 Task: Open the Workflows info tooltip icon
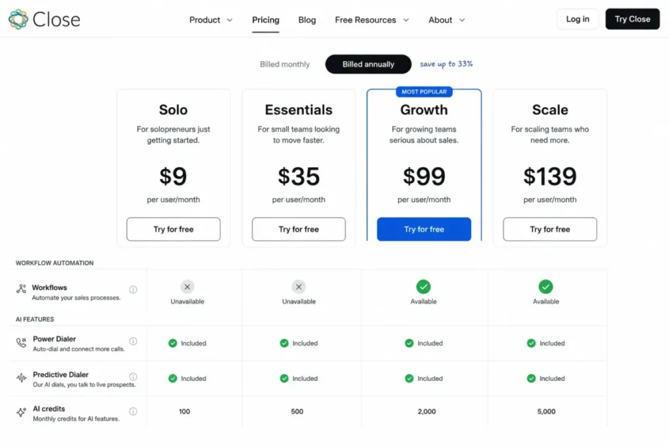133,289
